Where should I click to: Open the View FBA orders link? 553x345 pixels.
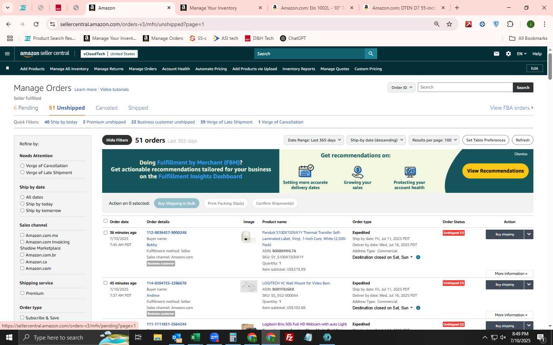[512, 108]
